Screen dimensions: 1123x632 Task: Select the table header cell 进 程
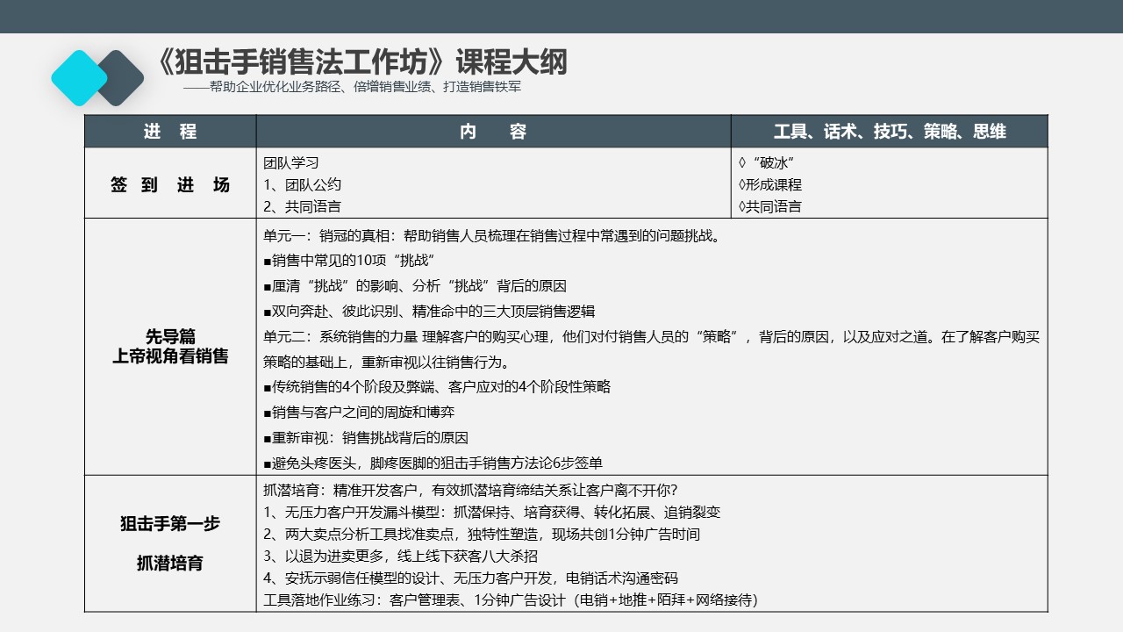[170, 132]
